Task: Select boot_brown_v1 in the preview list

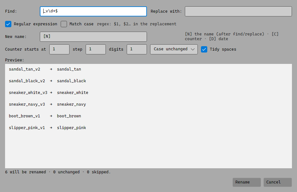Action: point(24,116)
